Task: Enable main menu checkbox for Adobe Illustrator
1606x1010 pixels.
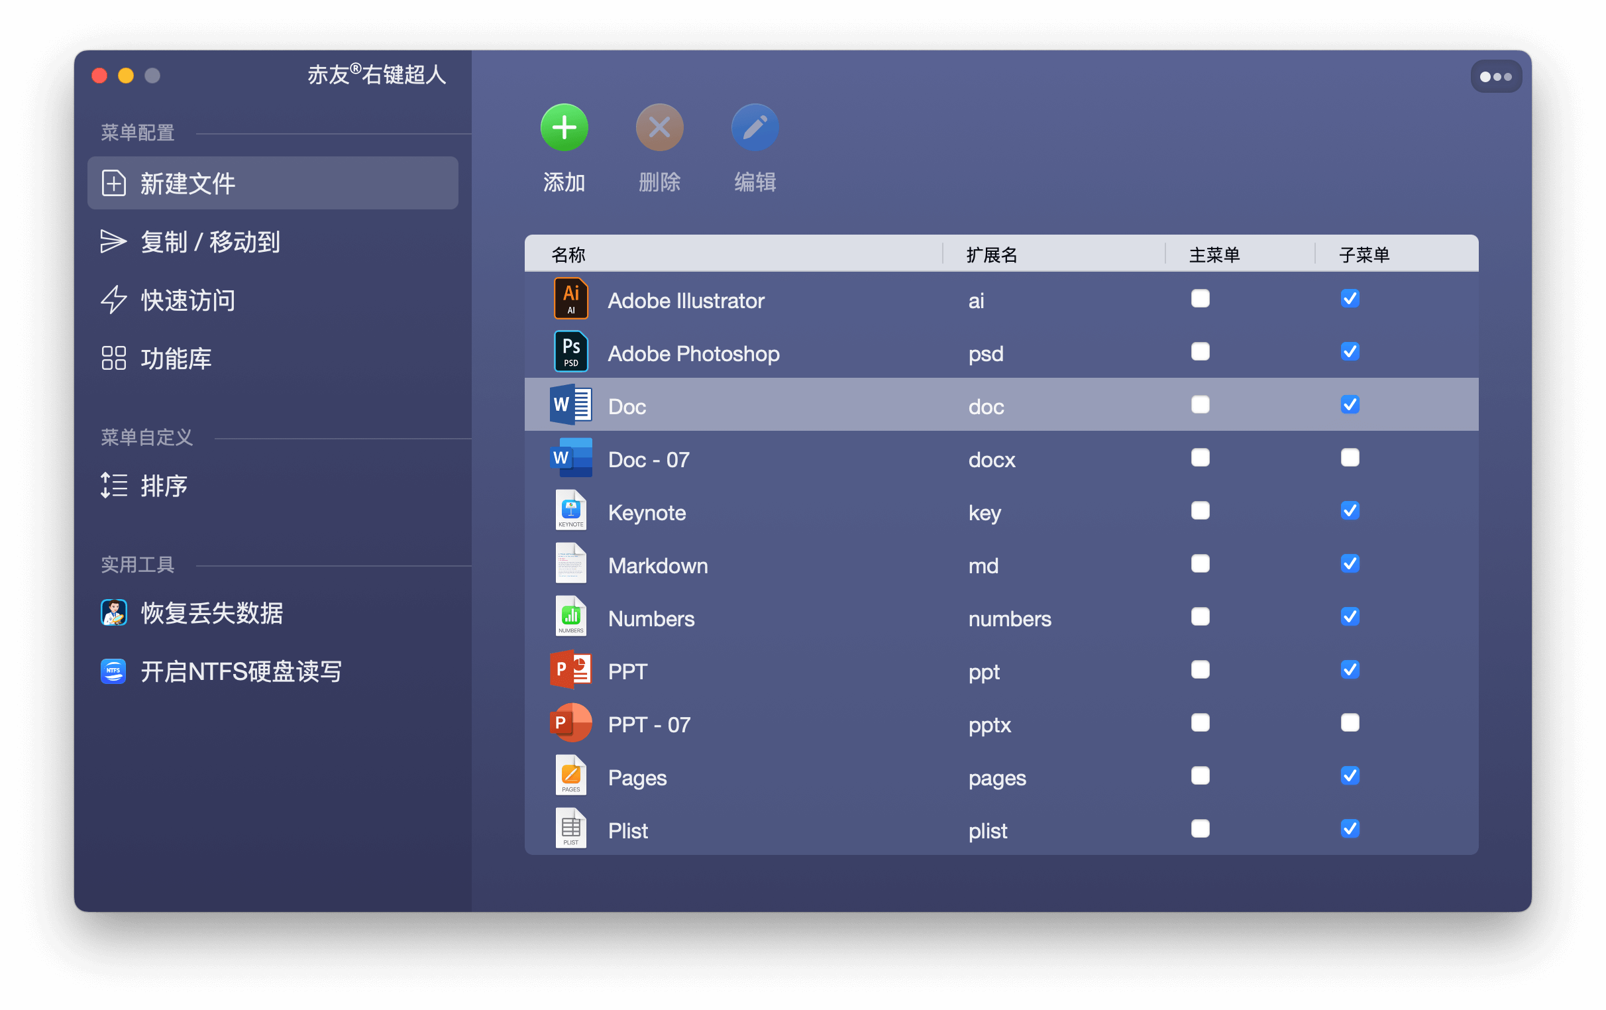Action: click(1200, 298)
